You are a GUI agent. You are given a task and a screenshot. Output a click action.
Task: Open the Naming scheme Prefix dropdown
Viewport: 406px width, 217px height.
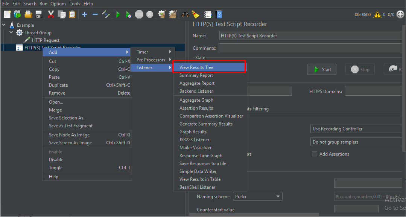point(257,197)
